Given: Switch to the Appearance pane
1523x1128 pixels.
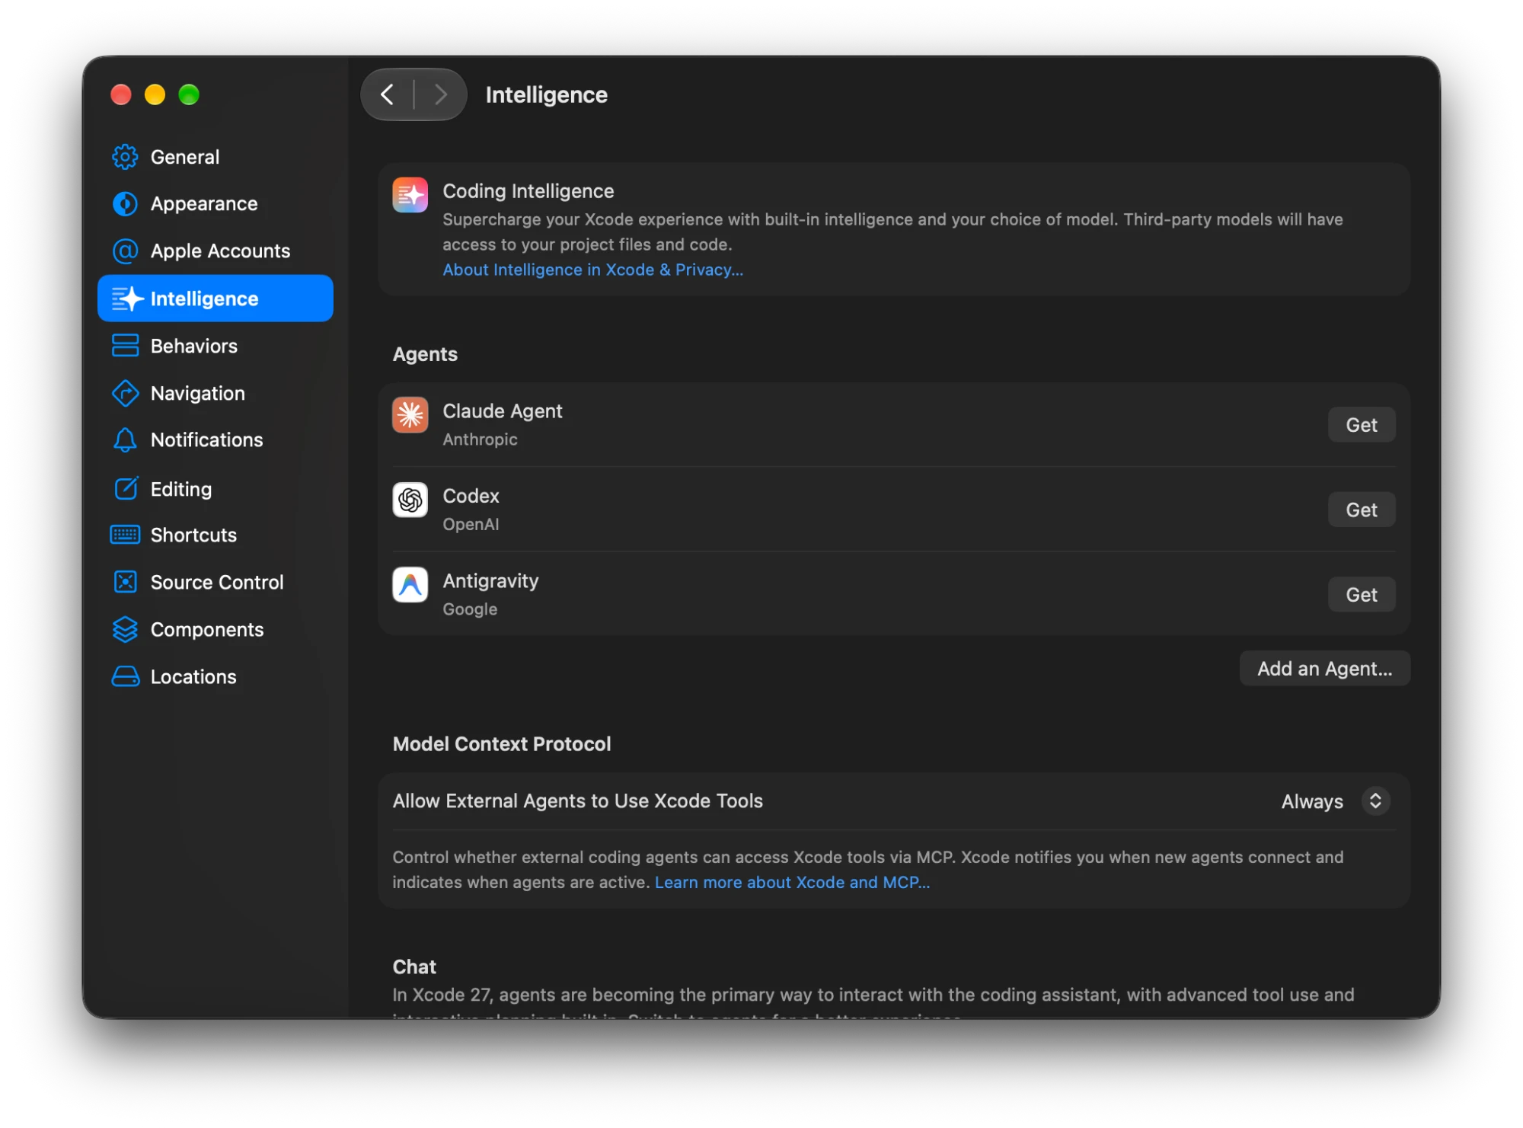Looking at the screenshot, I should tap(216, 204).
